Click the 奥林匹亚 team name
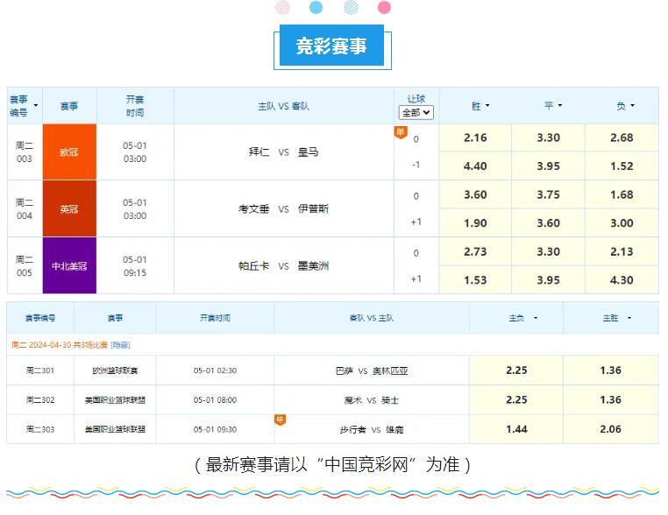The width and height of the screenshot is (668, 515). (390, 370)
